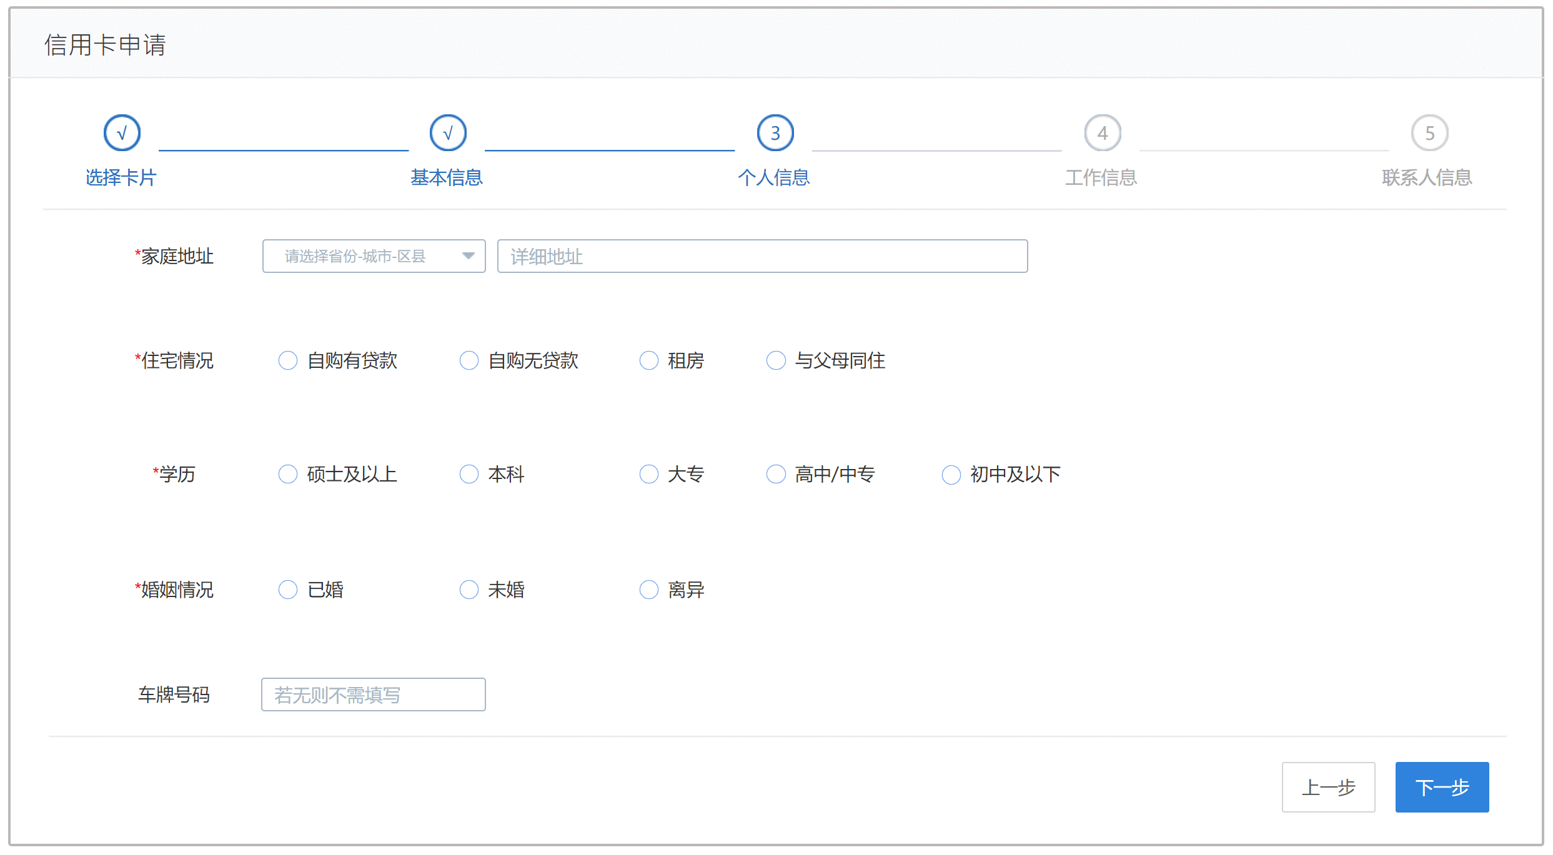Go to the 联系人信息 step label

pos(1427,178)
